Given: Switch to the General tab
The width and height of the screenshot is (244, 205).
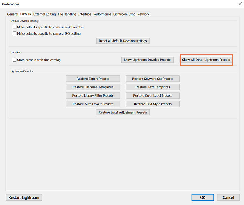Looking at the screenshot, I should tap(13, 14).
